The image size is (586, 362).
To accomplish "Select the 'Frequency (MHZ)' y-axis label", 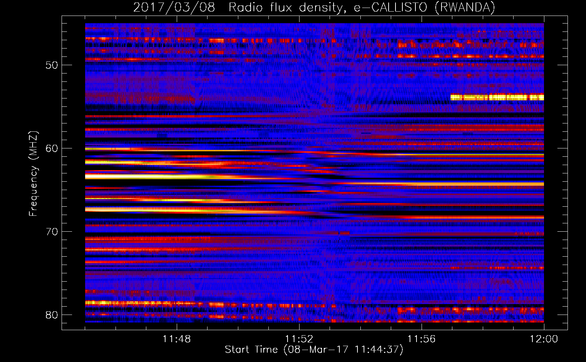I will [33, 174].
